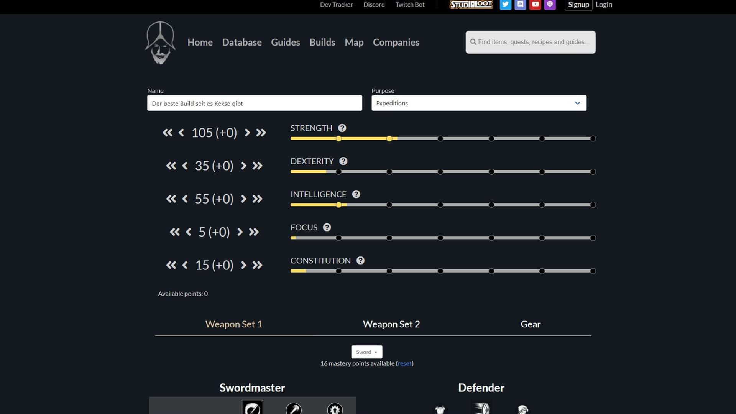Show Constitution attribute help icon
The width and height of the screenshot is (736, 414).
click(360, 261)
